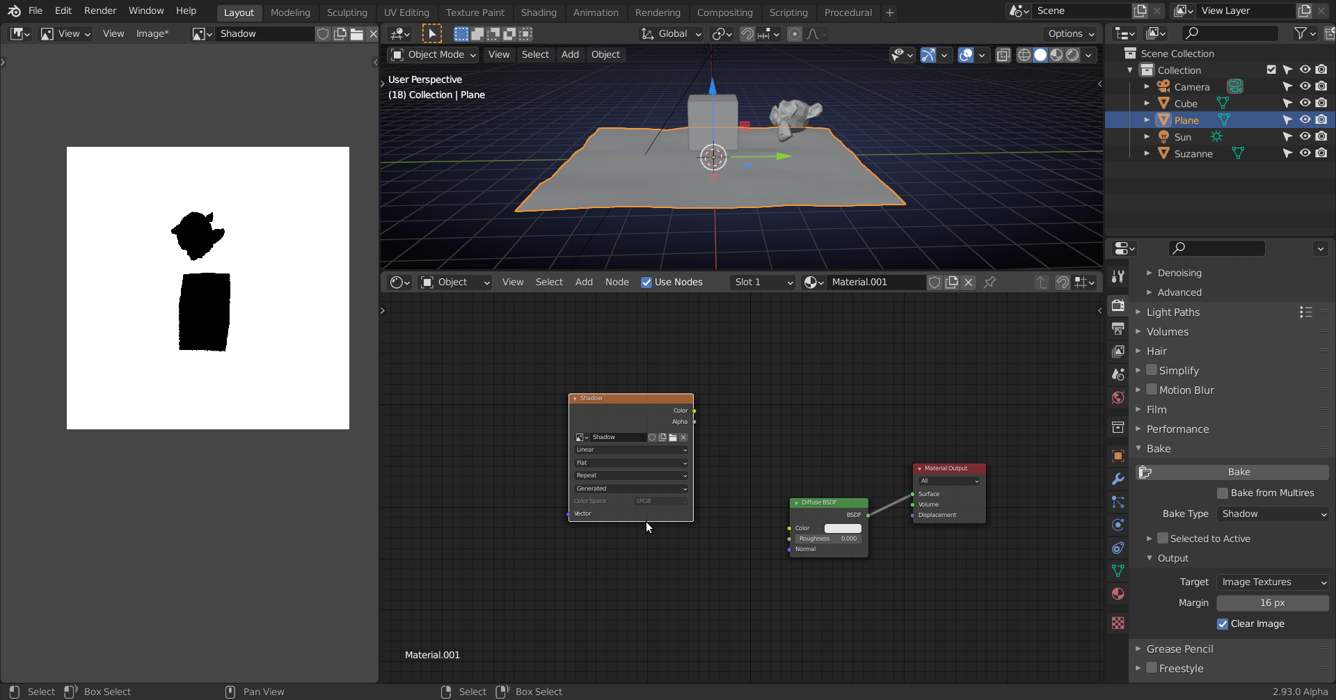Open the Material properties tab icon
The image size is (1336, 700).
pos(1118,594)
